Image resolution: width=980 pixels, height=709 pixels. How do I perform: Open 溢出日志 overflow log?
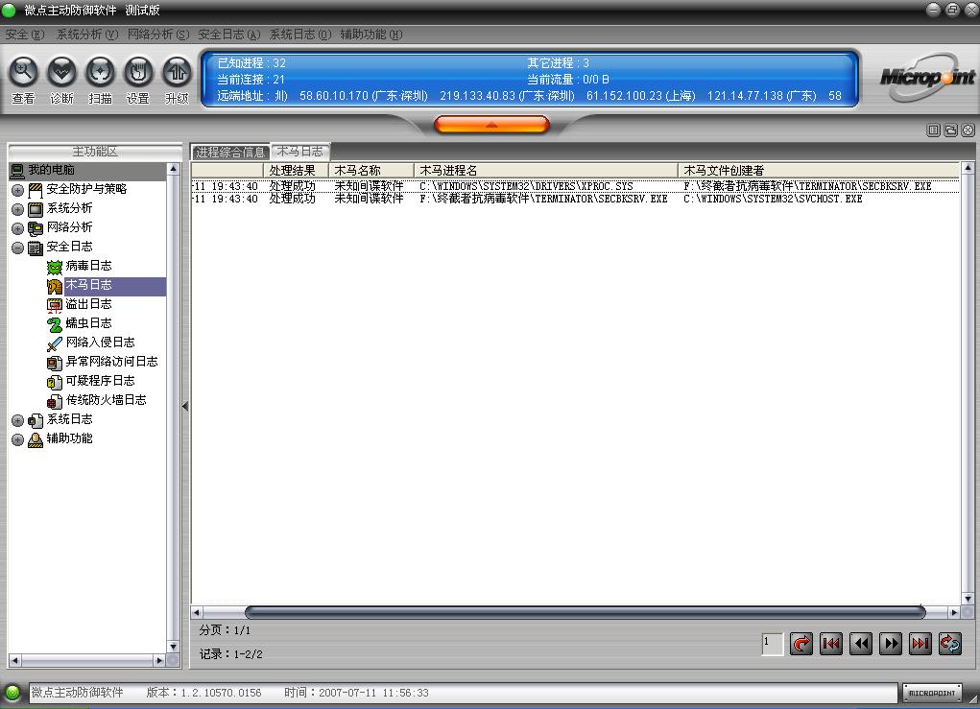(x=88, y=304)
